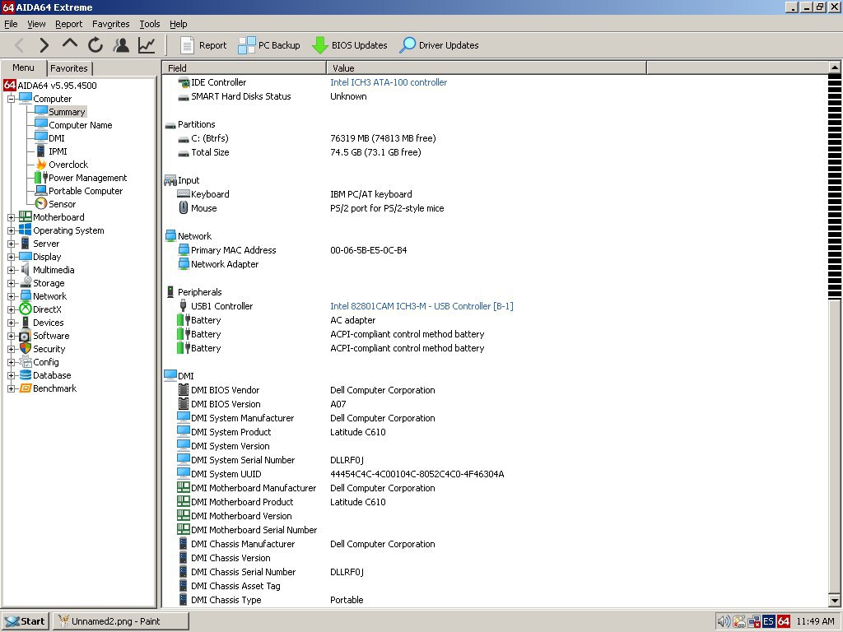Launch PC Backup from the toolbar
Image resolution: width=843 pixels, height=632 pixels.
(269, 45)
